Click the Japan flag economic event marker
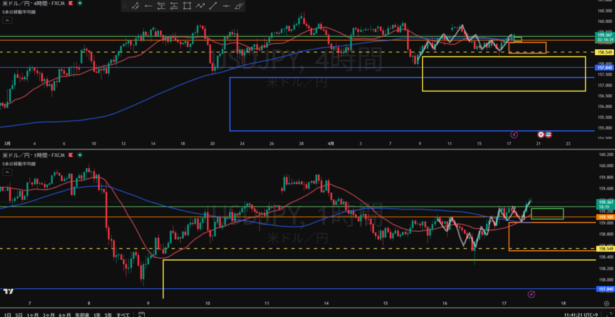Screen dimensions: 615x317 click(x=541, y=134)
